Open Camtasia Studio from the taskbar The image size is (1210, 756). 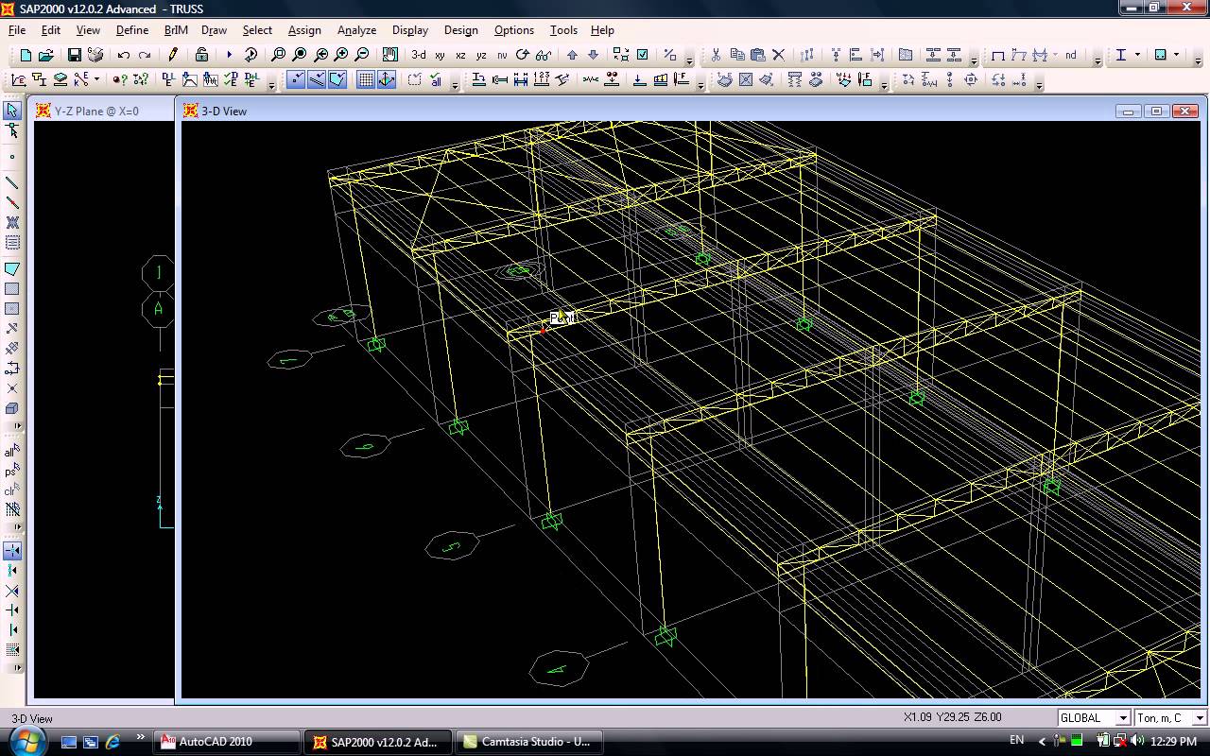click(x=529, y=742)
